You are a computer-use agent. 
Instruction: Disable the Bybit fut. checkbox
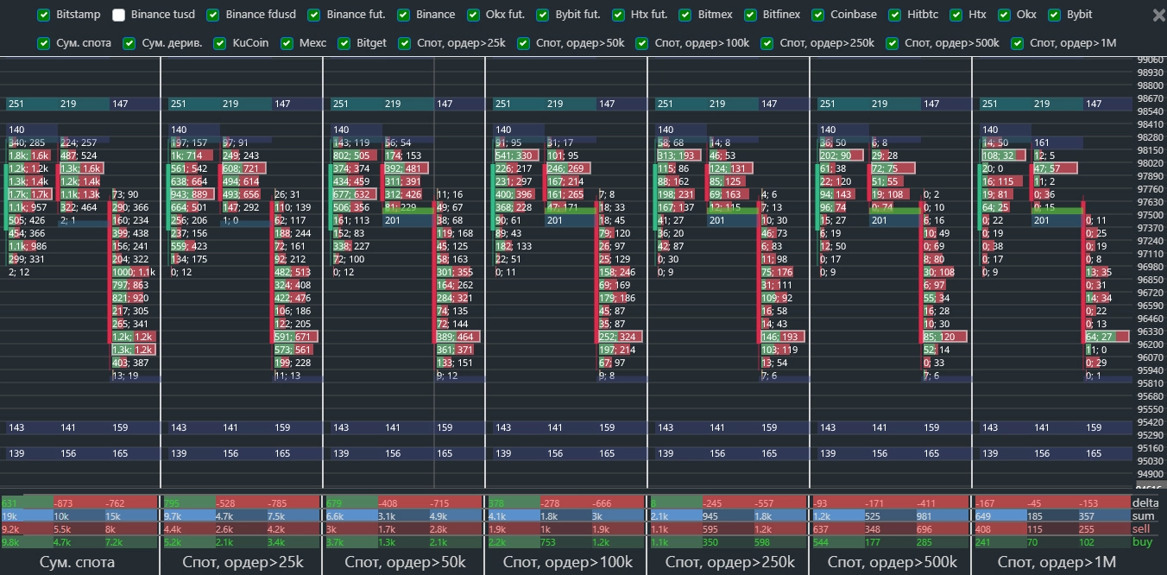pyautogui.click(x=542, y=15)
